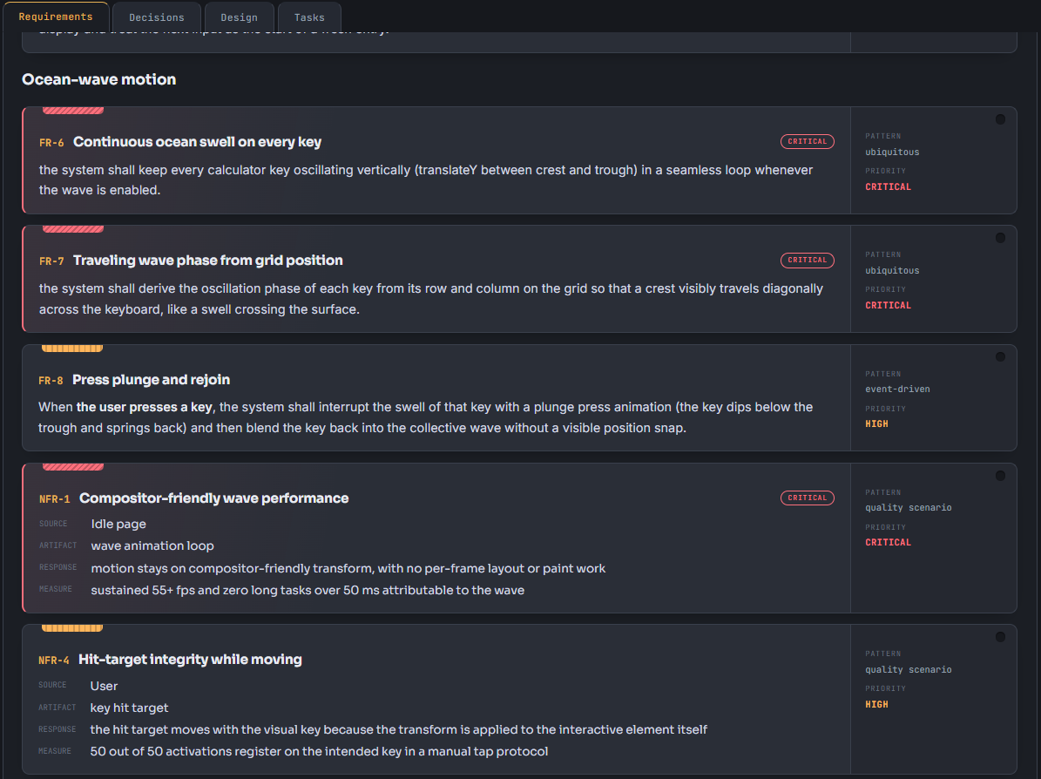Toggle the status dot on FR-8 card
The width and height of the screenshot is (1041, 779).
1000,356
